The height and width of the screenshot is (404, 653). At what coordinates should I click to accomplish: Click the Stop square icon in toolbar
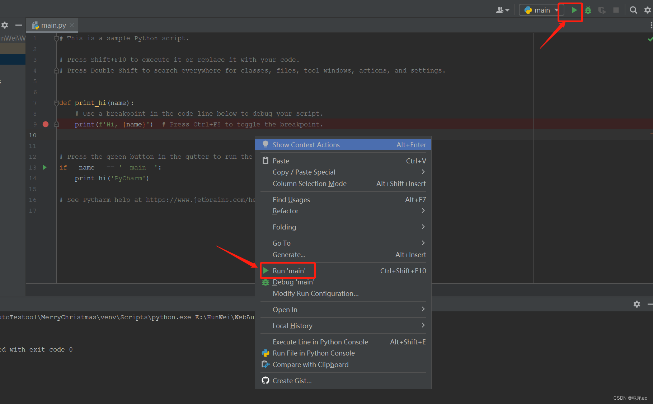tap(616, 10)
